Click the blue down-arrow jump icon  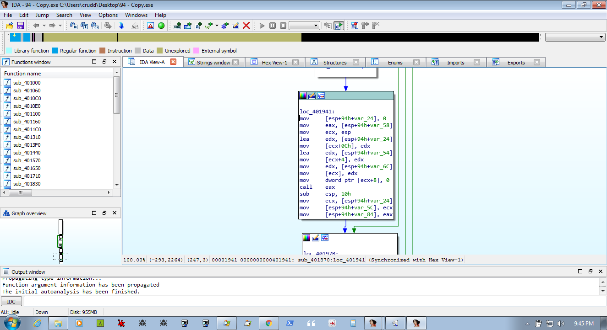click(121, 26)
